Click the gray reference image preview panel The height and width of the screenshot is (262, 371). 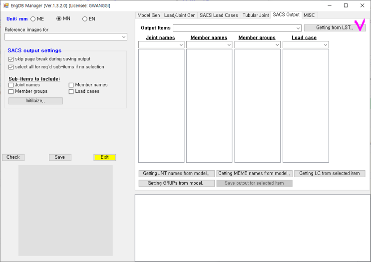point(65,211)
